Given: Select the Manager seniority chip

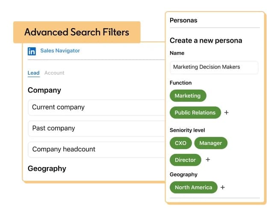Looking at the screenshot, I should [x=210, y=143].
